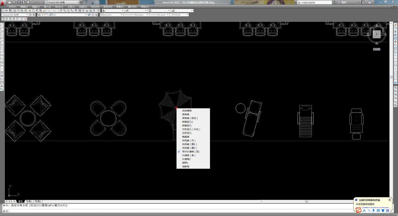Image resolution: width=398 pixels, height=216 pixels.
Task: Open the 标注(N) menu
Action: tap(95, 7)
